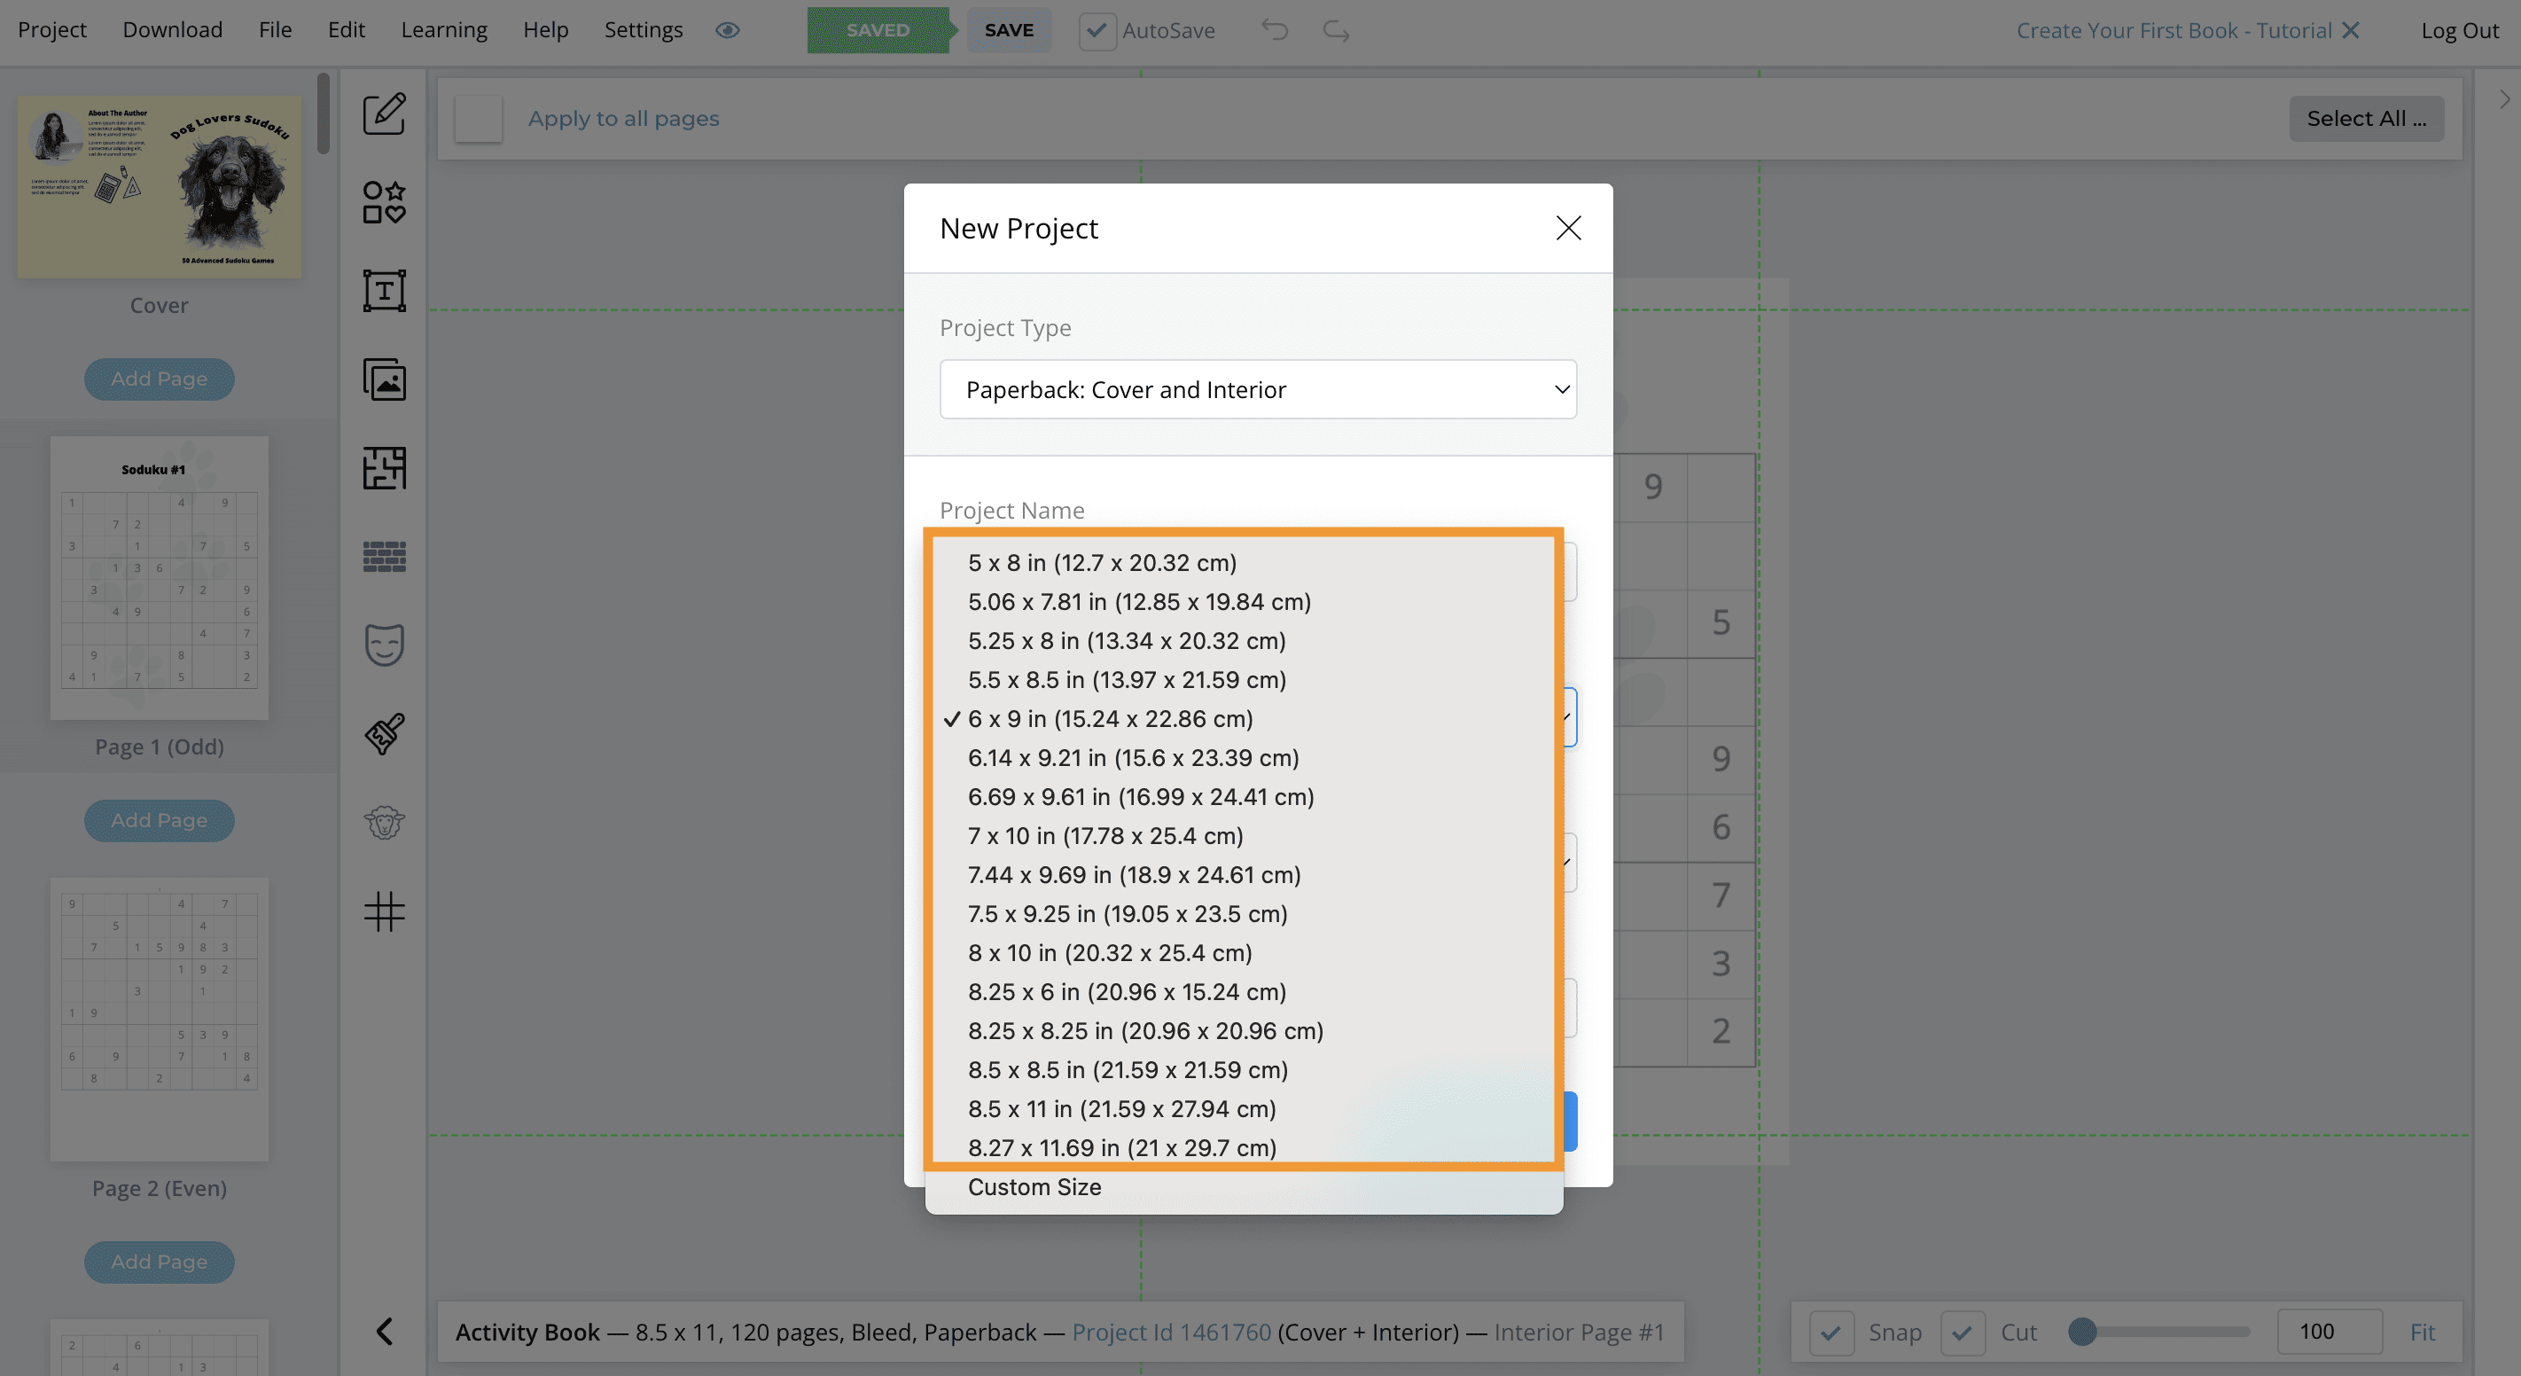Viewport: 2521px width, 1376px height.
Task: Open the Learning menu
Action: point(443,29)
